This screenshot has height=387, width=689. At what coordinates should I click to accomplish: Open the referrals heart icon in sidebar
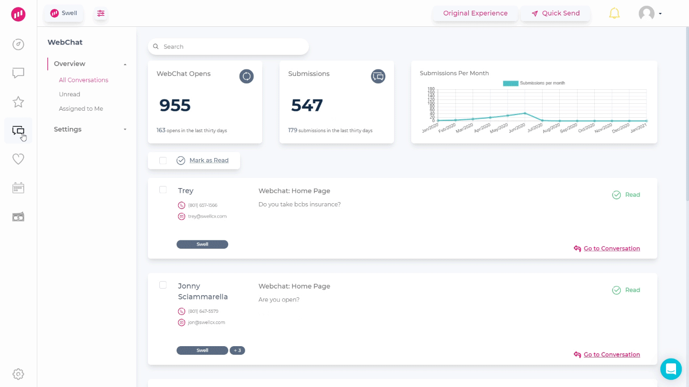18,159
